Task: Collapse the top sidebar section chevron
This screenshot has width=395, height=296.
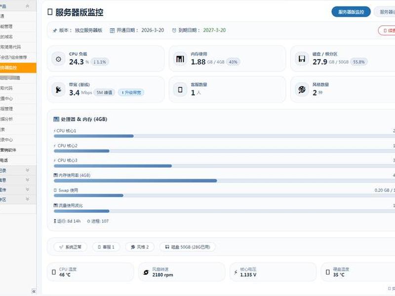Action: [x=28, y=6]
